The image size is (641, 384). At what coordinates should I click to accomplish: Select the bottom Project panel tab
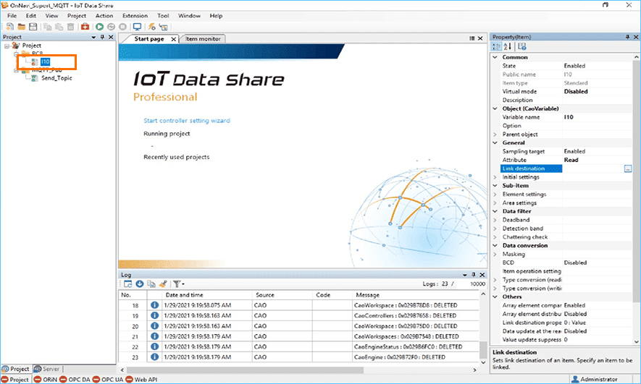pyautogui.click(x=15, y=369)
